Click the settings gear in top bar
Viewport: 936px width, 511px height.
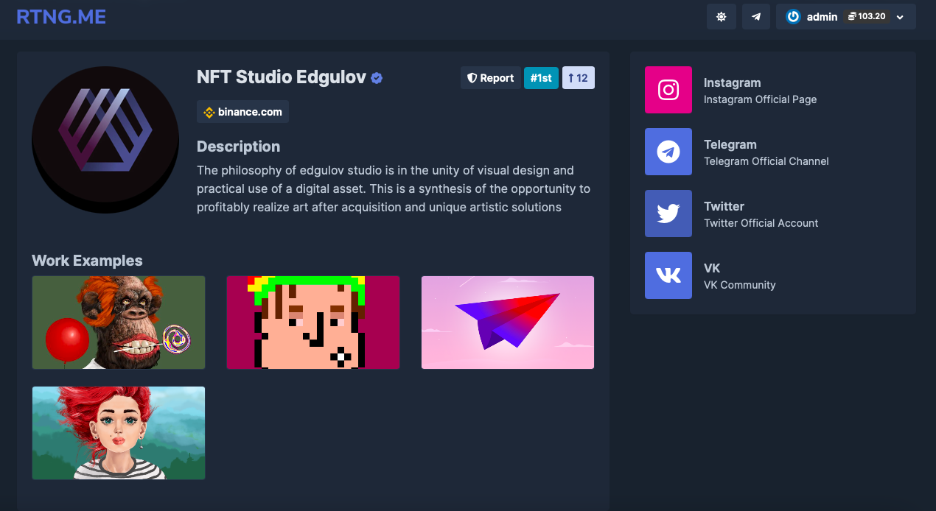pyautogui.click(x=721, y=16)
